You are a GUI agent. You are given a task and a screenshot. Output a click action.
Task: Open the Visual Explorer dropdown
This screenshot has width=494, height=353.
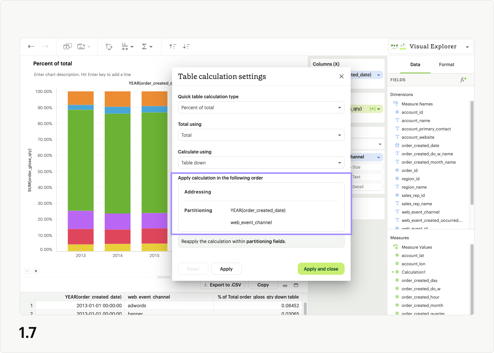point(431,46)
